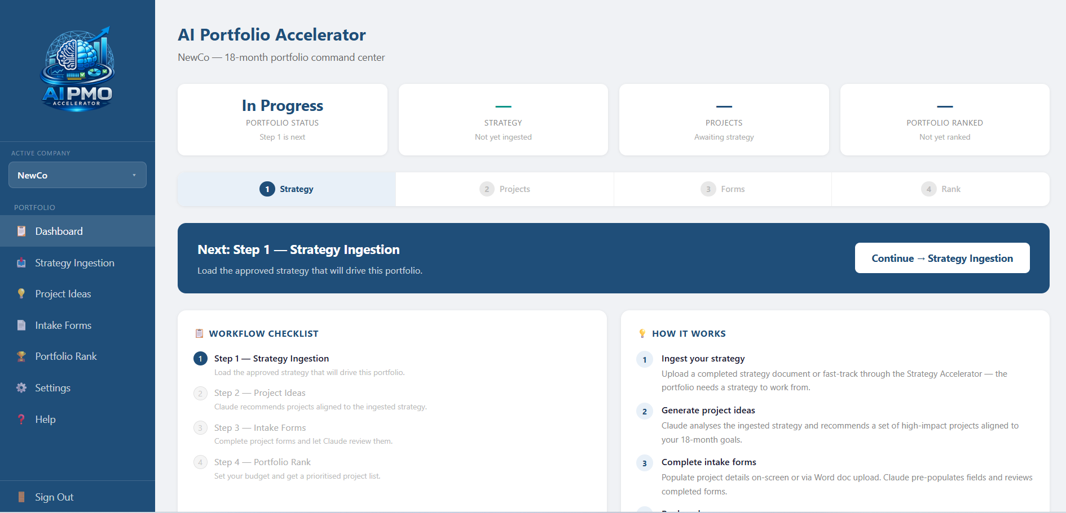This screenshot has height=513, width=1066.
Task: Click the Project Ideas lightbulb icon
Action: [x=21, y=293]
